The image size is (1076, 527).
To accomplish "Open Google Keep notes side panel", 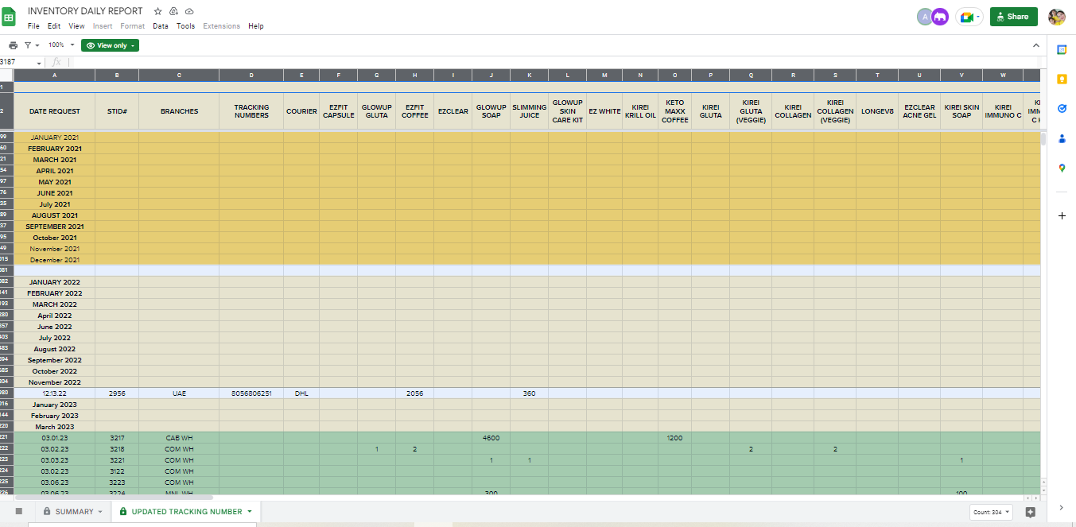I will click(x=1062, y=79).
